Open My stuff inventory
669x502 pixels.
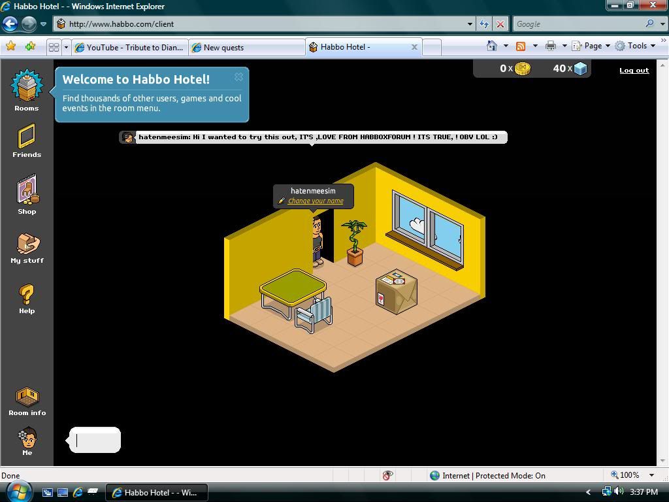coord(27,247)
